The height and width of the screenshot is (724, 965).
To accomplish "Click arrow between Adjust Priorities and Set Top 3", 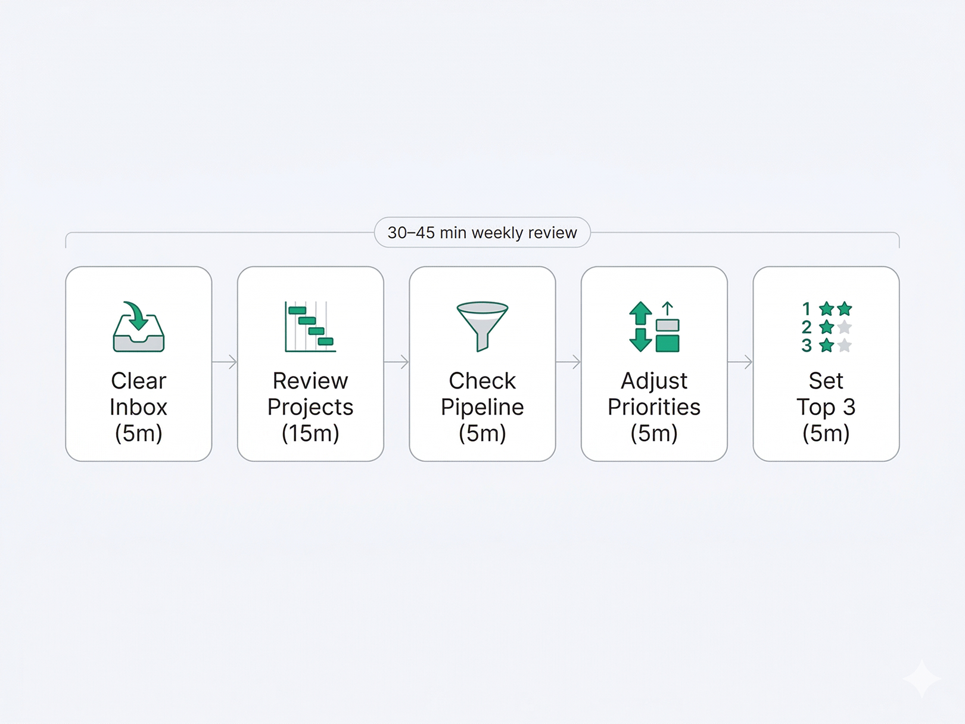I will point(740,362).
